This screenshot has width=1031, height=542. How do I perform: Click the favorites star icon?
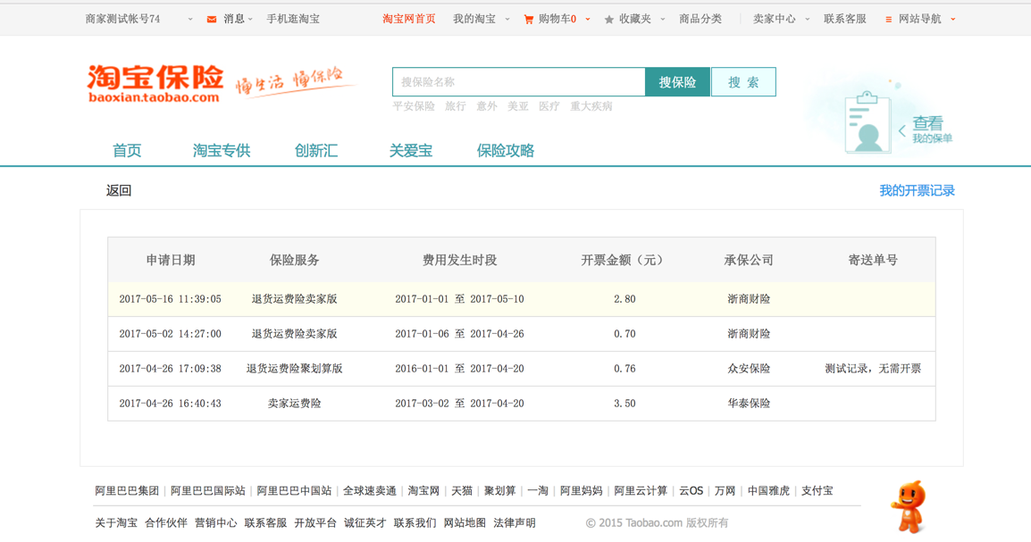[609, 20]
